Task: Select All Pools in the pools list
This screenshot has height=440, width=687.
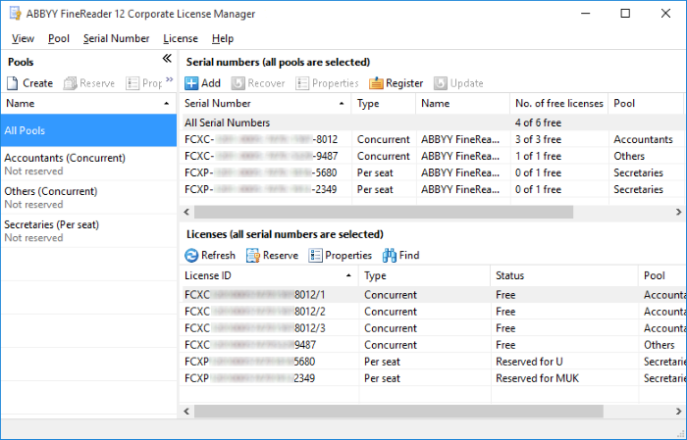Action: pos(88,130)
